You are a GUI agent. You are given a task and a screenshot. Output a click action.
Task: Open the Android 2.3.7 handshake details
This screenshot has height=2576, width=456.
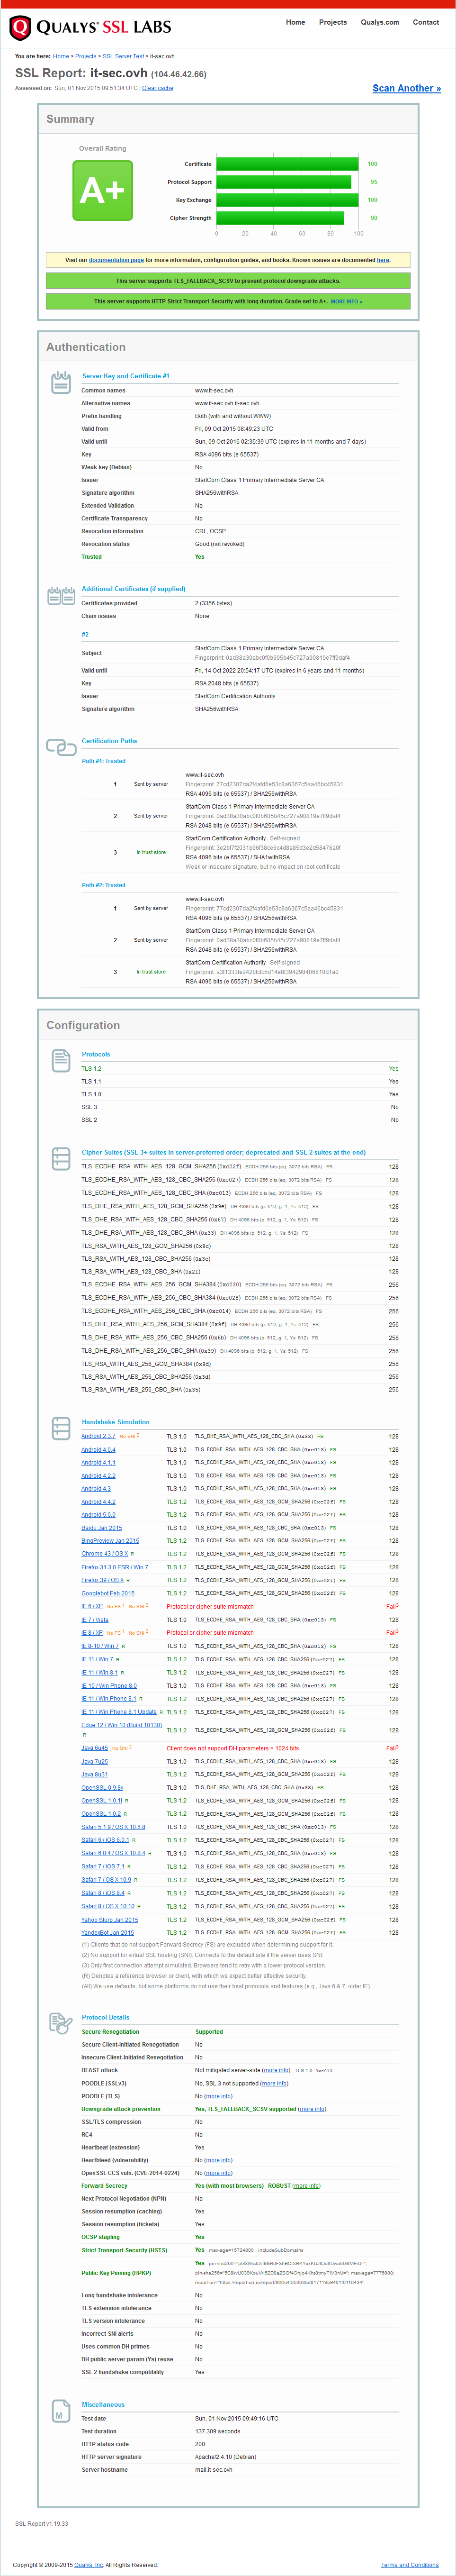click(x=98, y=1436)
